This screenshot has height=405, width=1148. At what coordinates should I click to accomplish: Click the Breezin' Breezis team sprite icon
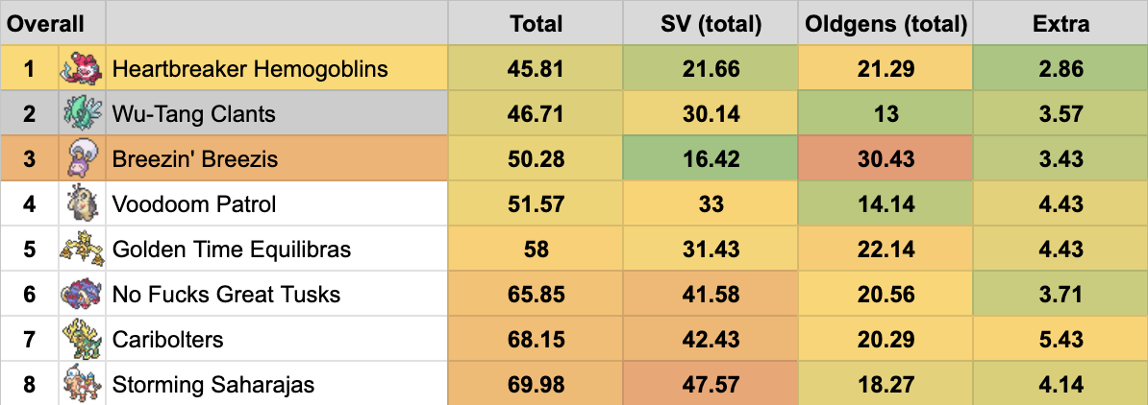point(82,158)
